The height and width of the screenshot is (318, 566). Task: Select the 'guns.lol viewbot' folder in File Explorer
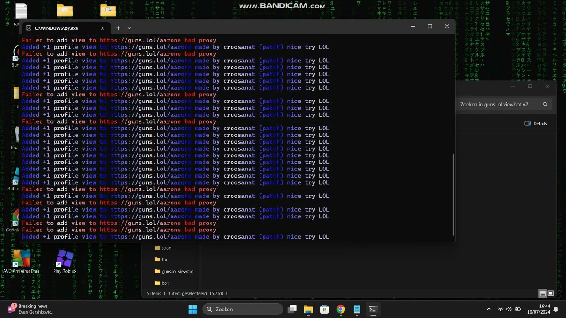pyautogui.click(x=174, y=271)
